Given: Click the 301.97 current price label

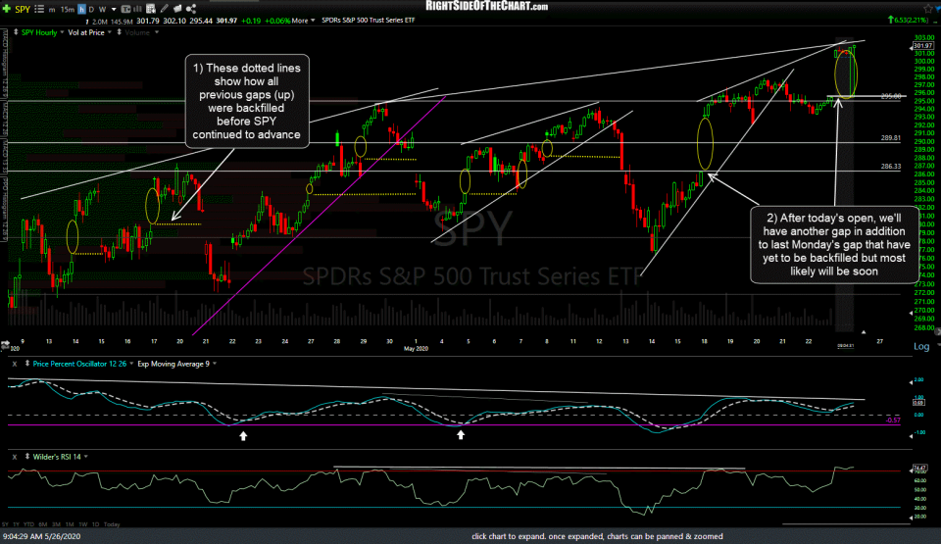Looking at the screenshot, I should 923,46.
